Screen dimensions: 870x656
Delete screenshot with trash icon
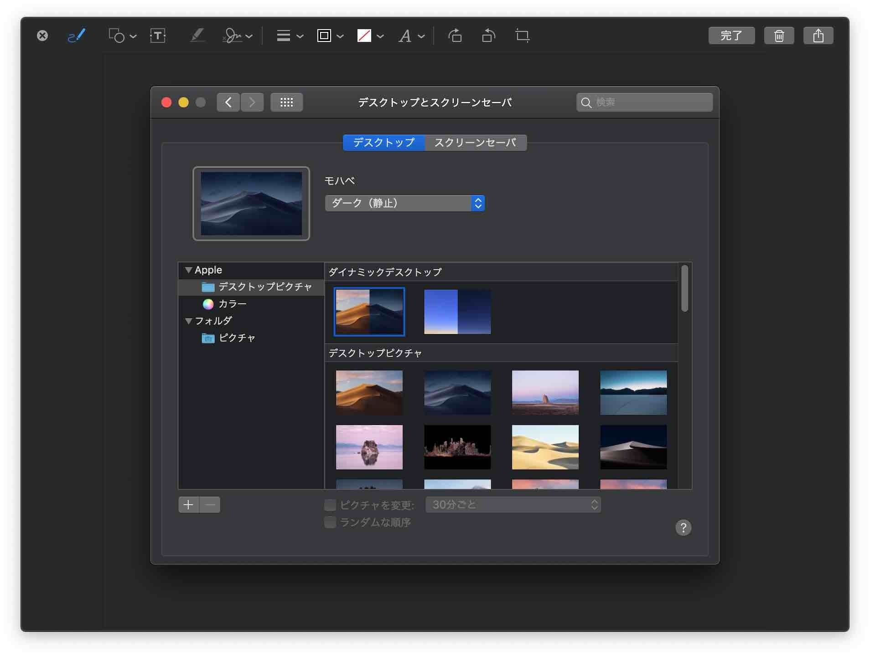click(x=779, y=36)
